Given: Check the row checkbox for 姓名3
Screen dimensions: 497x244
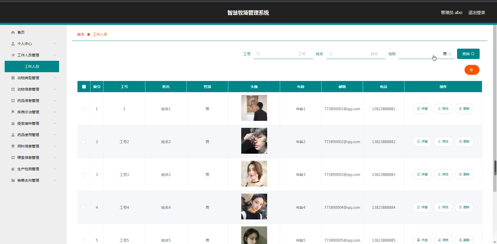Looking at the screenshot, I should click(83, 175).
